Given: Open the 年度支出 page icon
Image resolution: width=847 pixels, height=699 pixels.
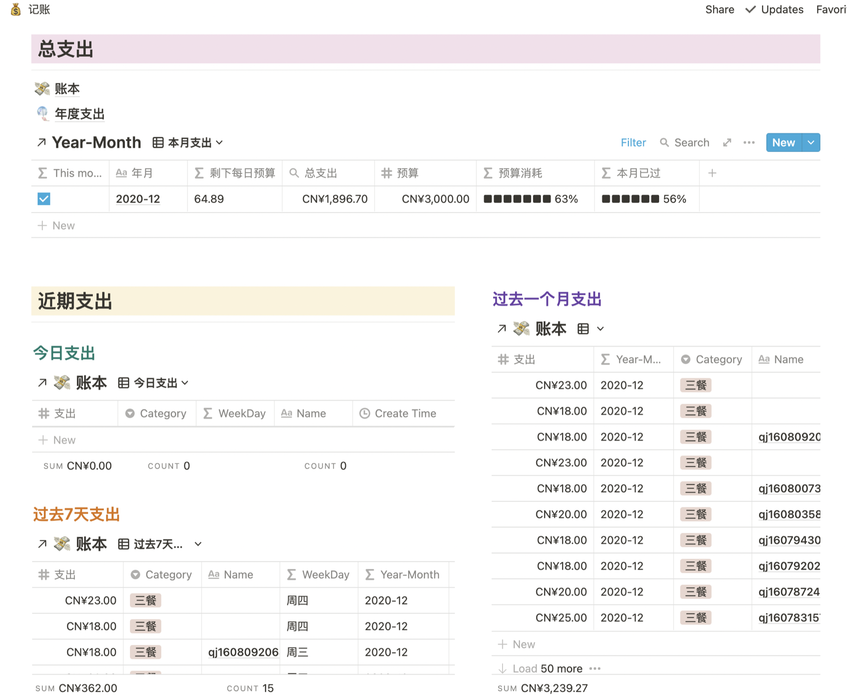Looking at the screenshot, I should click(42, 113).
